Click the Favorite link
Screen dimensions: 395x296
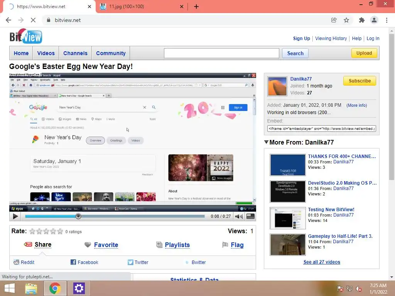point(106,245)
